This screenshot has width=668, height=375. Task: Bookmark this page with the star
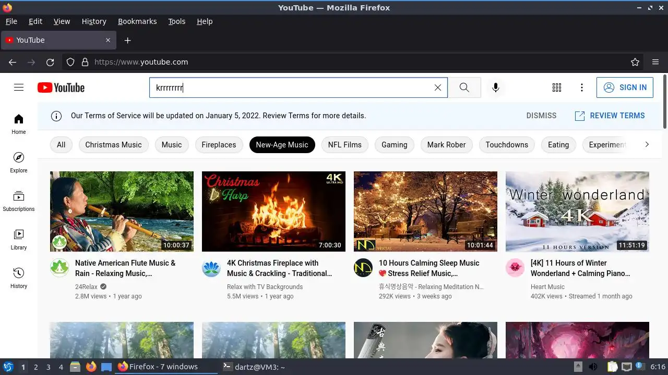pyautogui.click(x=635, y=62)
